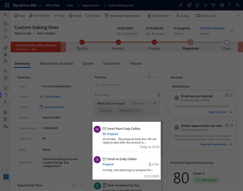Open the rocket accelerator icon in sidebar
The image size is (243, 191).
coord(5,48)
